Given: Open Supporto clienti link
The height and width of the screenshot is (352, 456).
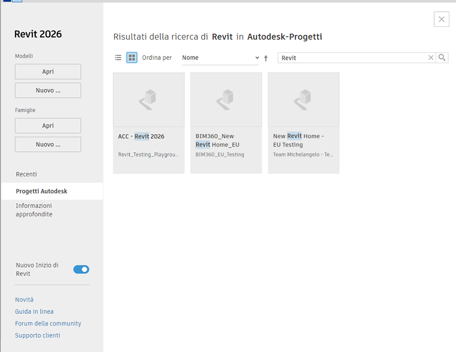Looking at the screenshot, I should [38, 335].
